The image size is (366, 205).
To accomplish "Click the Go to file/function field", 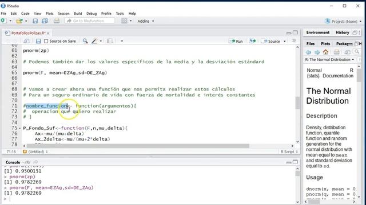I will coord(90,21).
